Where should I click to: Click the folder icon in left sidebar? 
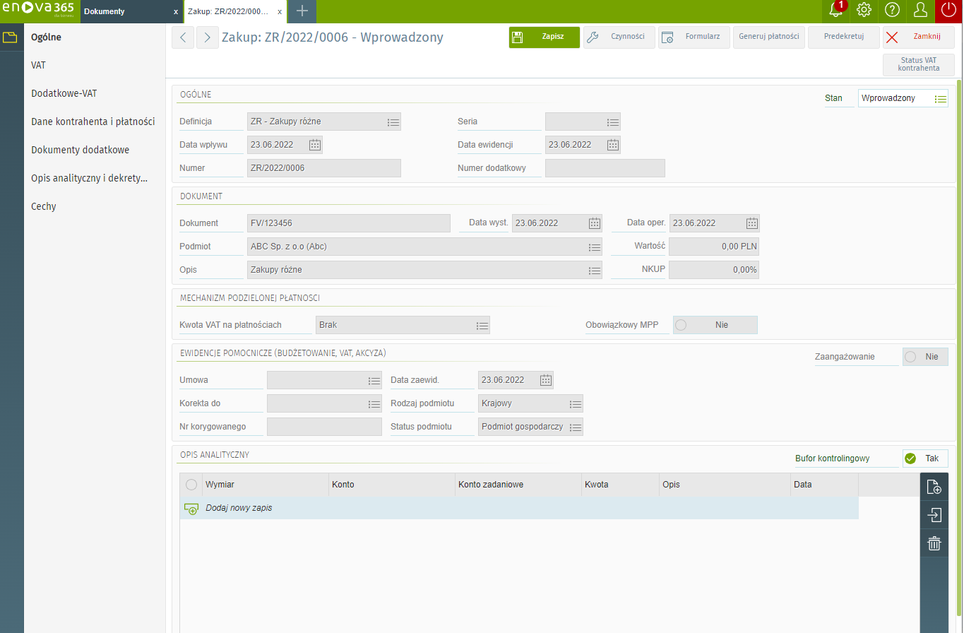tap(11, 37)
